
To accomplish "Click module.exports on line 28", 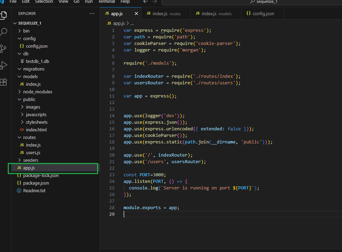I will click(142, 207).
